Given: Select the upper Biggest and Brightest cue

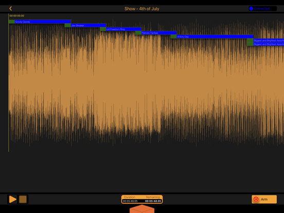Looking at the screenshot, I should pos(269,41).
